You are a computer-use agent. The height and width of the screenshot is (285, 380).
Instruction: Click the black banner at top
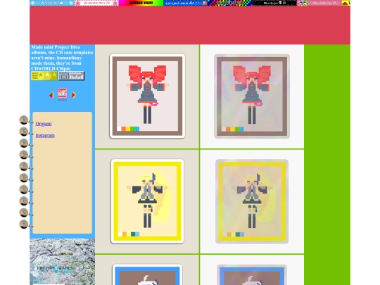274,3
